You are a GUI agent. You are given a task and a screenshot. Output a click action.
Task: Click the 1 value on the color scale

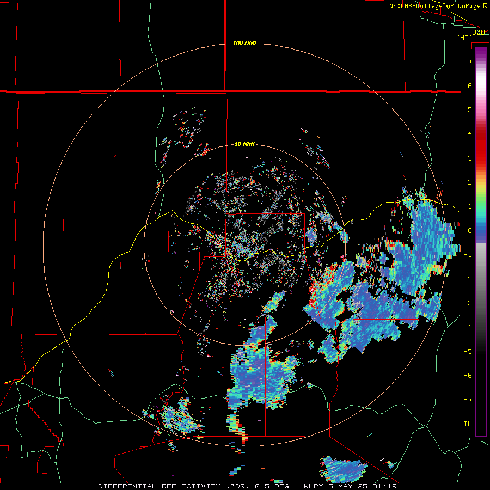click(x=470, y=206)
